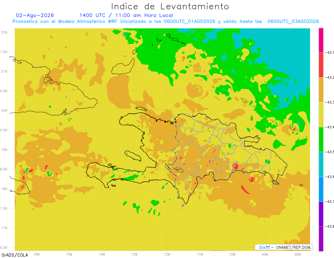Screen dimensions: 334x258
Task: Select the violet swatch at the scale's bottom
Action: (x=321, y=239)
